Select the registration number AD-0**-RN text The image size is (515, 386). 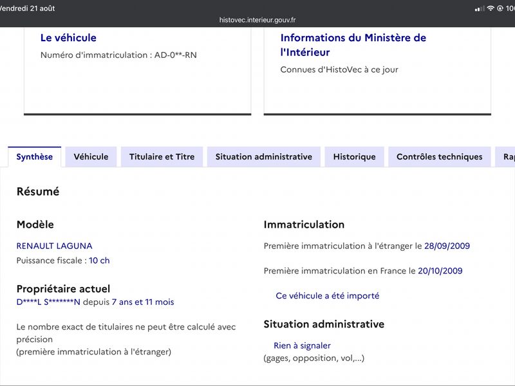tap(175, 55)
